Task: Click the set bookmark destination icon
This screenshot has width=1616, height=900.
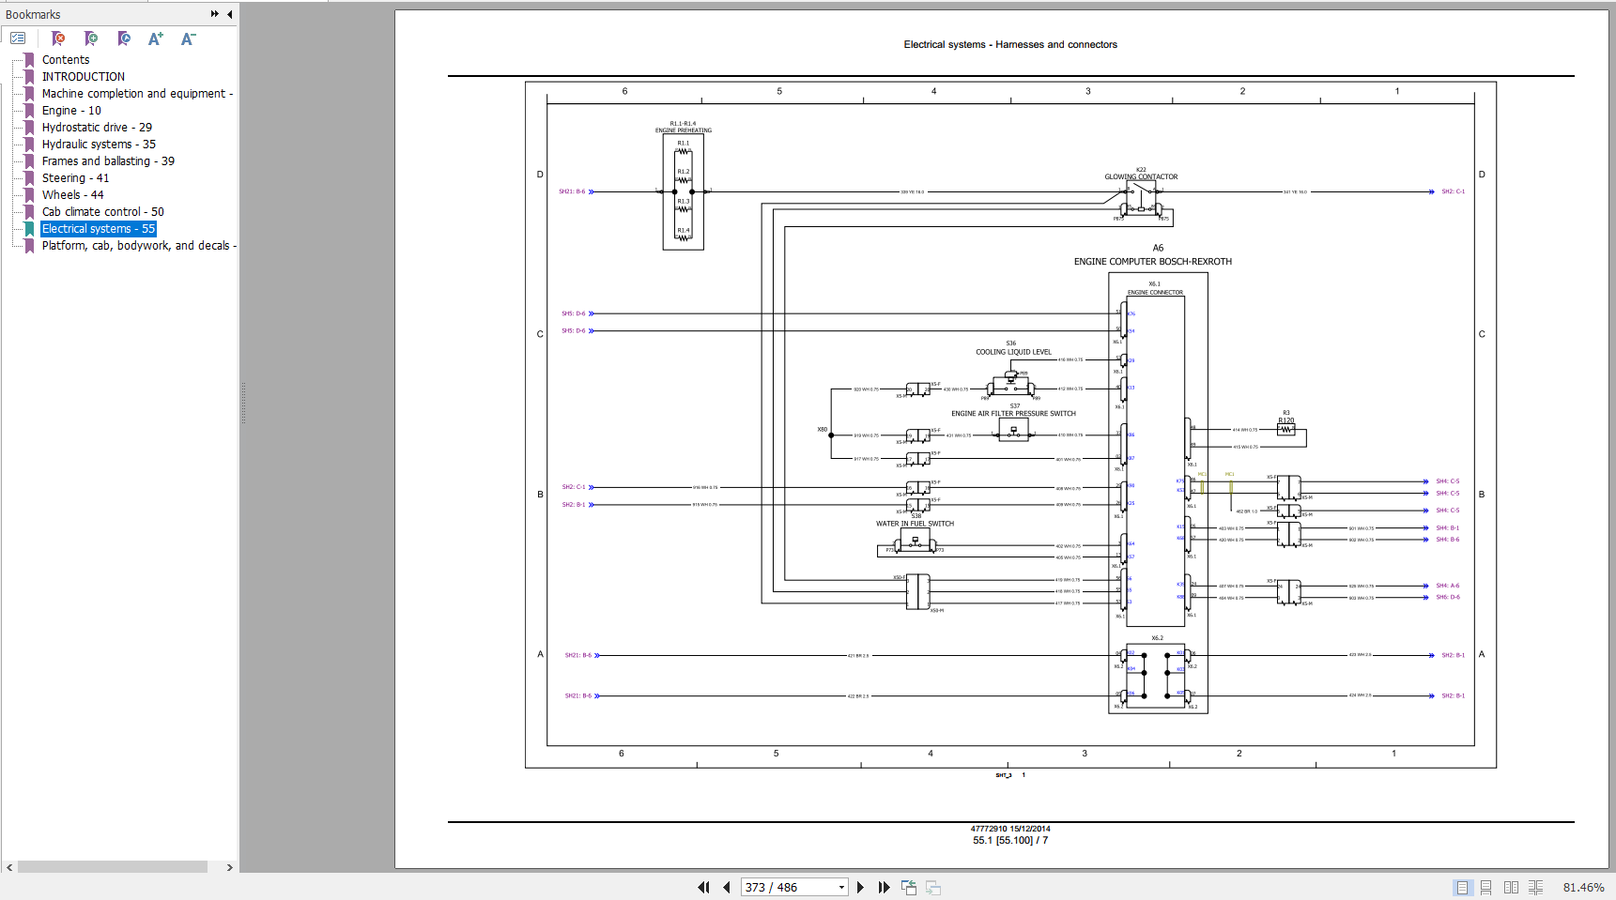Action: 124,38
